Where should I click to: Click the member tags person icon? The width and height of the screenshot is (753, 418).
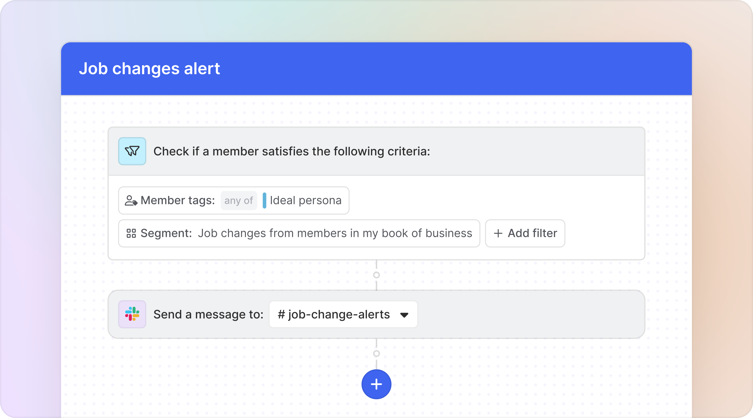point(131,200)
